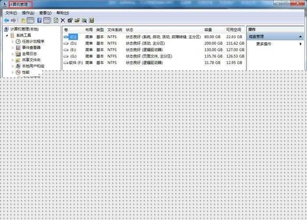This screenshot has width=307, height=220.
Task: Click the black X Delete icon in the toolbar
Action: tap(63, 20)
